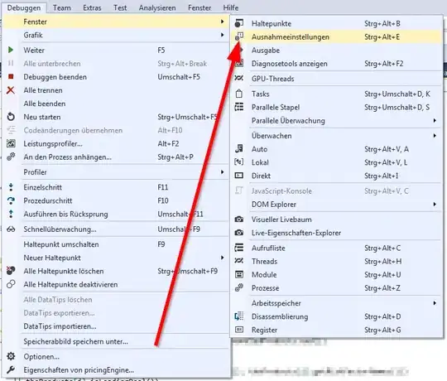This screenshot has height=381, width=447.
Task: Click the Disassemblierung icon
Action: (239, 316)
